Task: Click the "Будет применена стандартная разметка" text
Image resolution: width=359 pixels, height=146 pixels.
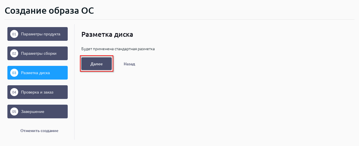Action: pyautogui.click(x=118, y=49)
